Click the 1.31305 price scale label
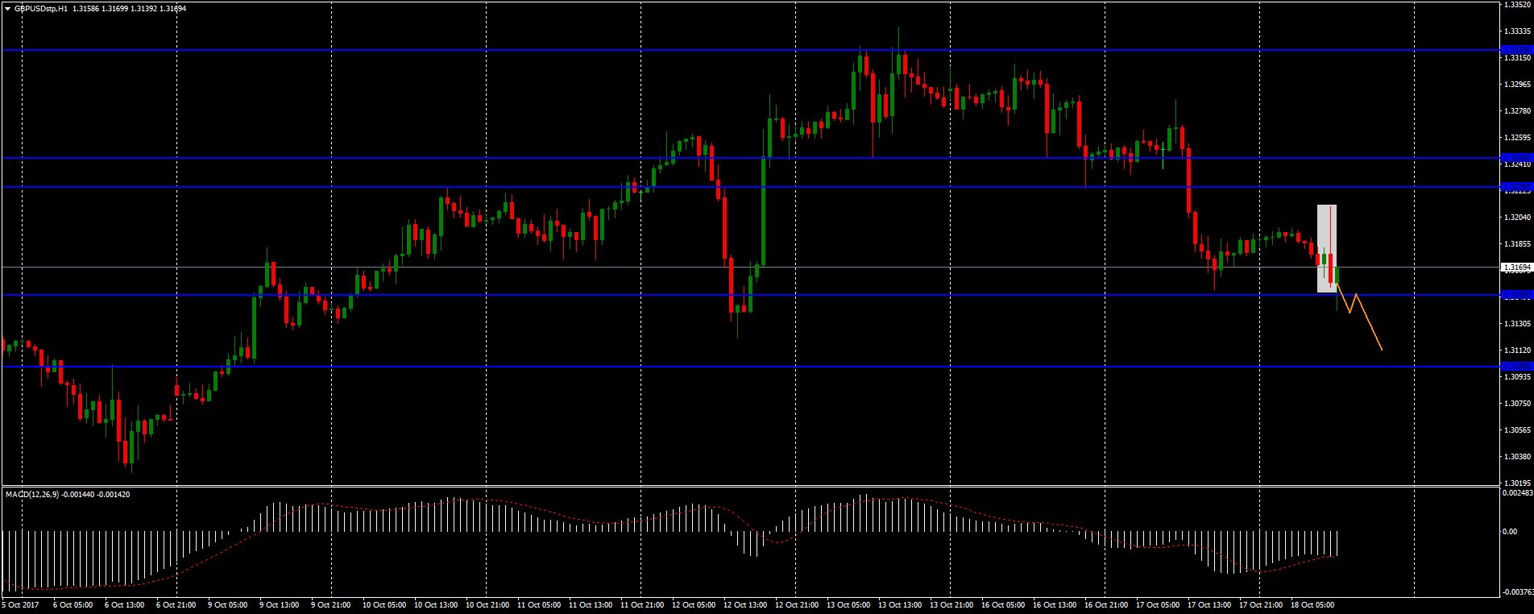 [x=1518, y=323]
